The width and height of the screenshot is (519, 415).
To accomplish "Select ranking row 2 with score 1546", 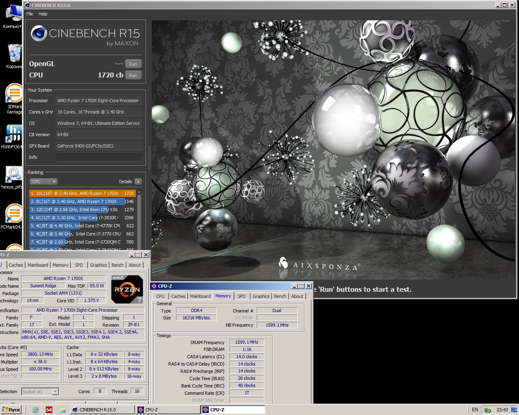I will coord(82,201).
